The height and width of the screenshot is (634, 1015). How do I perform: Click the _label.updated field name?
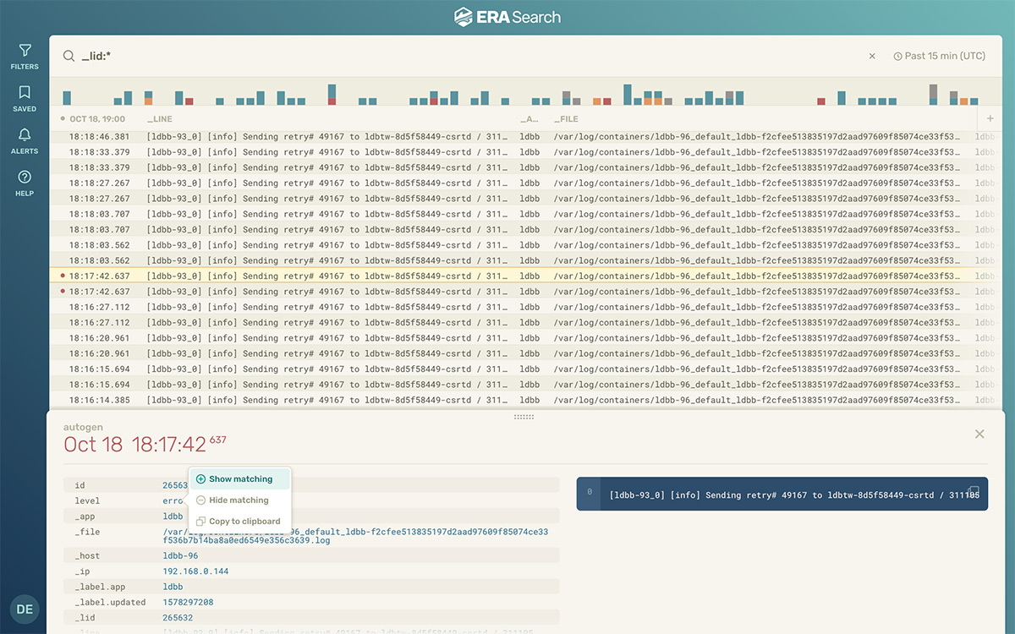point(110,602)
